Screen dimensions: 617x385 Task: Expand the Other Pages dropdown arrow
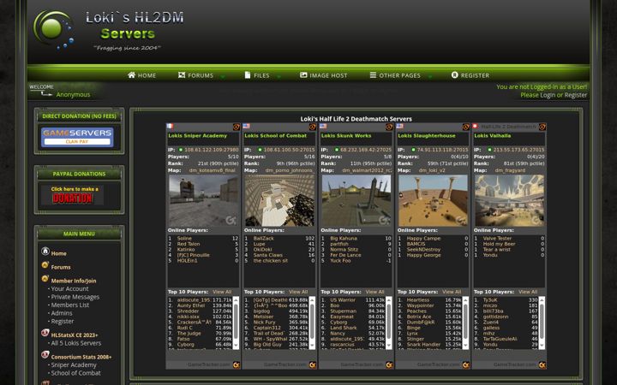[x=430, y=77]
